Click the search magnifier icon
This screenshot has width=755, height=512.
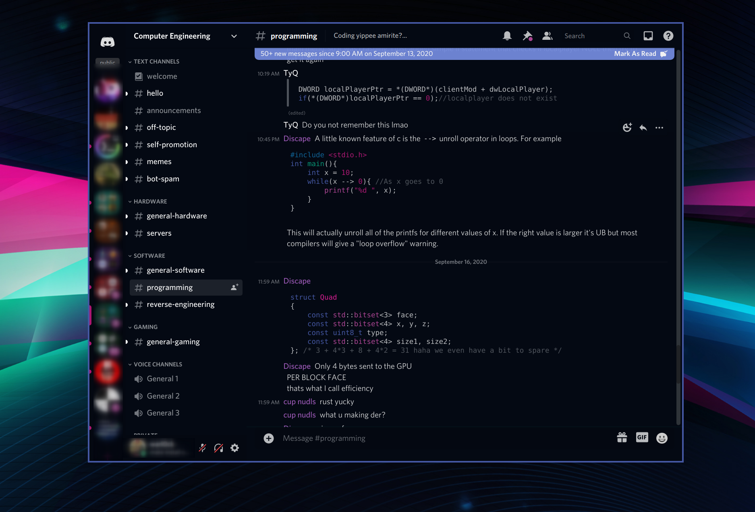(627, 36)
